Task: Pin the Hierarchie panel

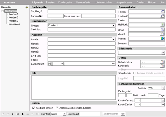Action: [27, 8]
